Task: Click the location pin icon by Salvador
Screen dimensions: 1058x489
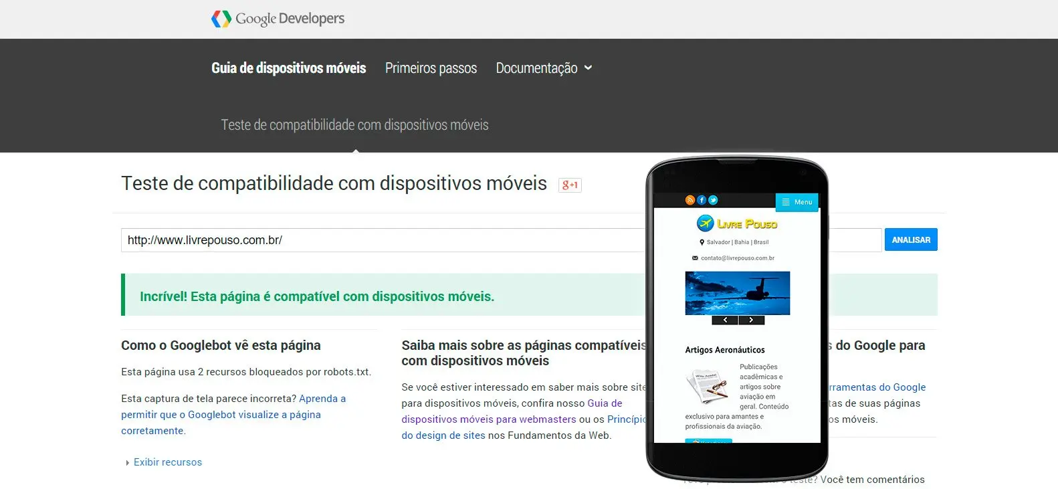Action: tap(702, 242)
